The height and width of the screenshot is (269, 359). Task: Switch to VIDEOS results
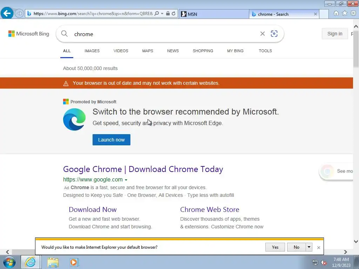(121, 51)
